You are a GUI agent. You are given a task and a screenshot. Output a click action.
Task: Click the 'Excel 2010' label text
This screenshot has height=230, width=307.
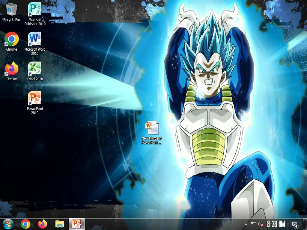coord(35,79)
